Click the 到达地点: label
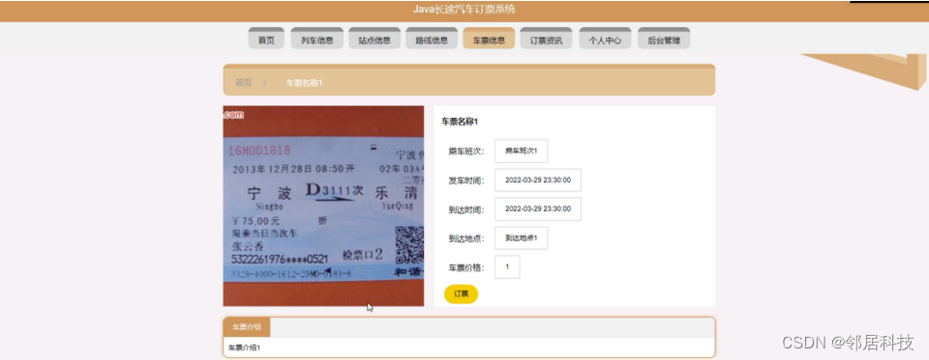This screenshot has width=929, height=360. tap(466, 238)
